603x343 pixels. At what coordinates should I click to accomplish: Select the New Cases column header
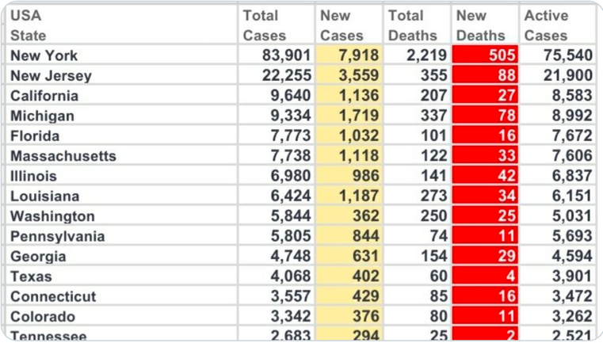[x=342, y=25]
